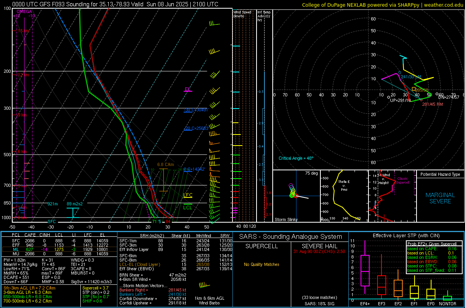Select the LCL-EL (Cloud Layer) row
Screen dimensions: 465x308
(x=176, y=264)
